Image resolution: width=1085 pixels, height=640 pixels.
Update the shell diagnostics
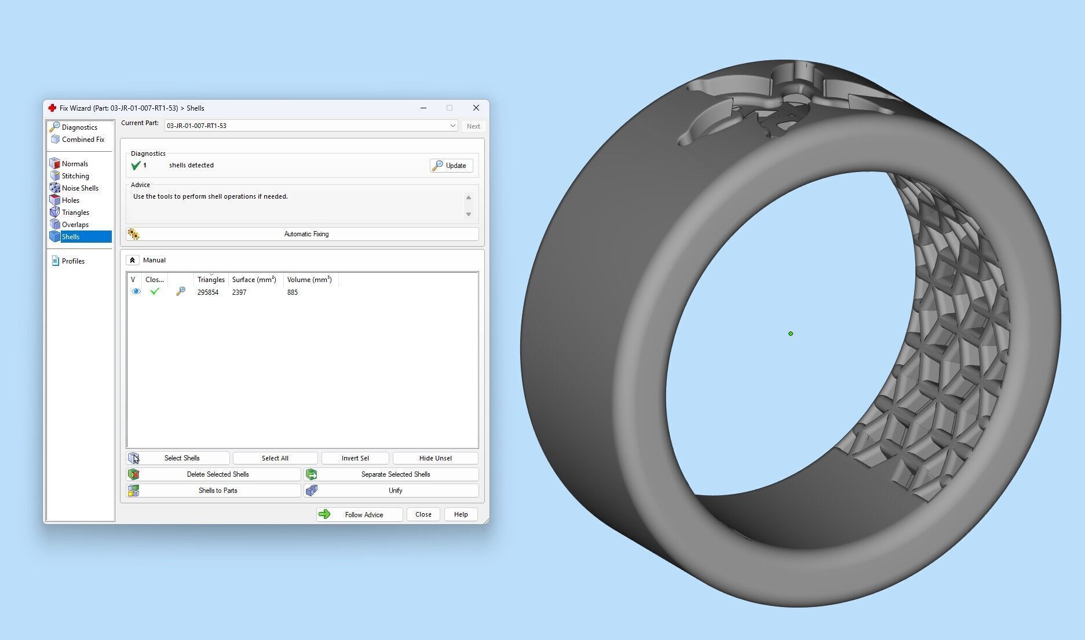451,166
